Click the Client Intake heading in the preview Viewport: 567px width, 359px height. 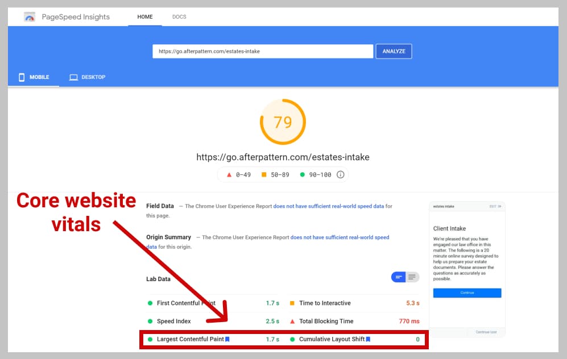449,228
